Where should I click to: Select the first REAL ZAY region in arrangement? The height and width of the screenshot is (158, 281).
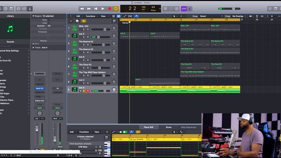[x=195, y=28]
